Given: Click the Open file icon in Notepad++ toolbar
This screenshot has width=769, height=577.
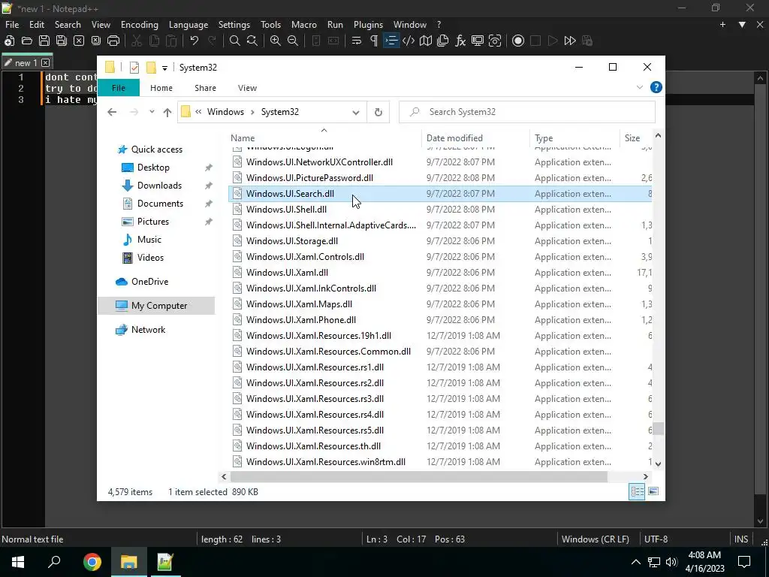Looking at the screenshot, I should pyautogui.click(x=27, y=41).
